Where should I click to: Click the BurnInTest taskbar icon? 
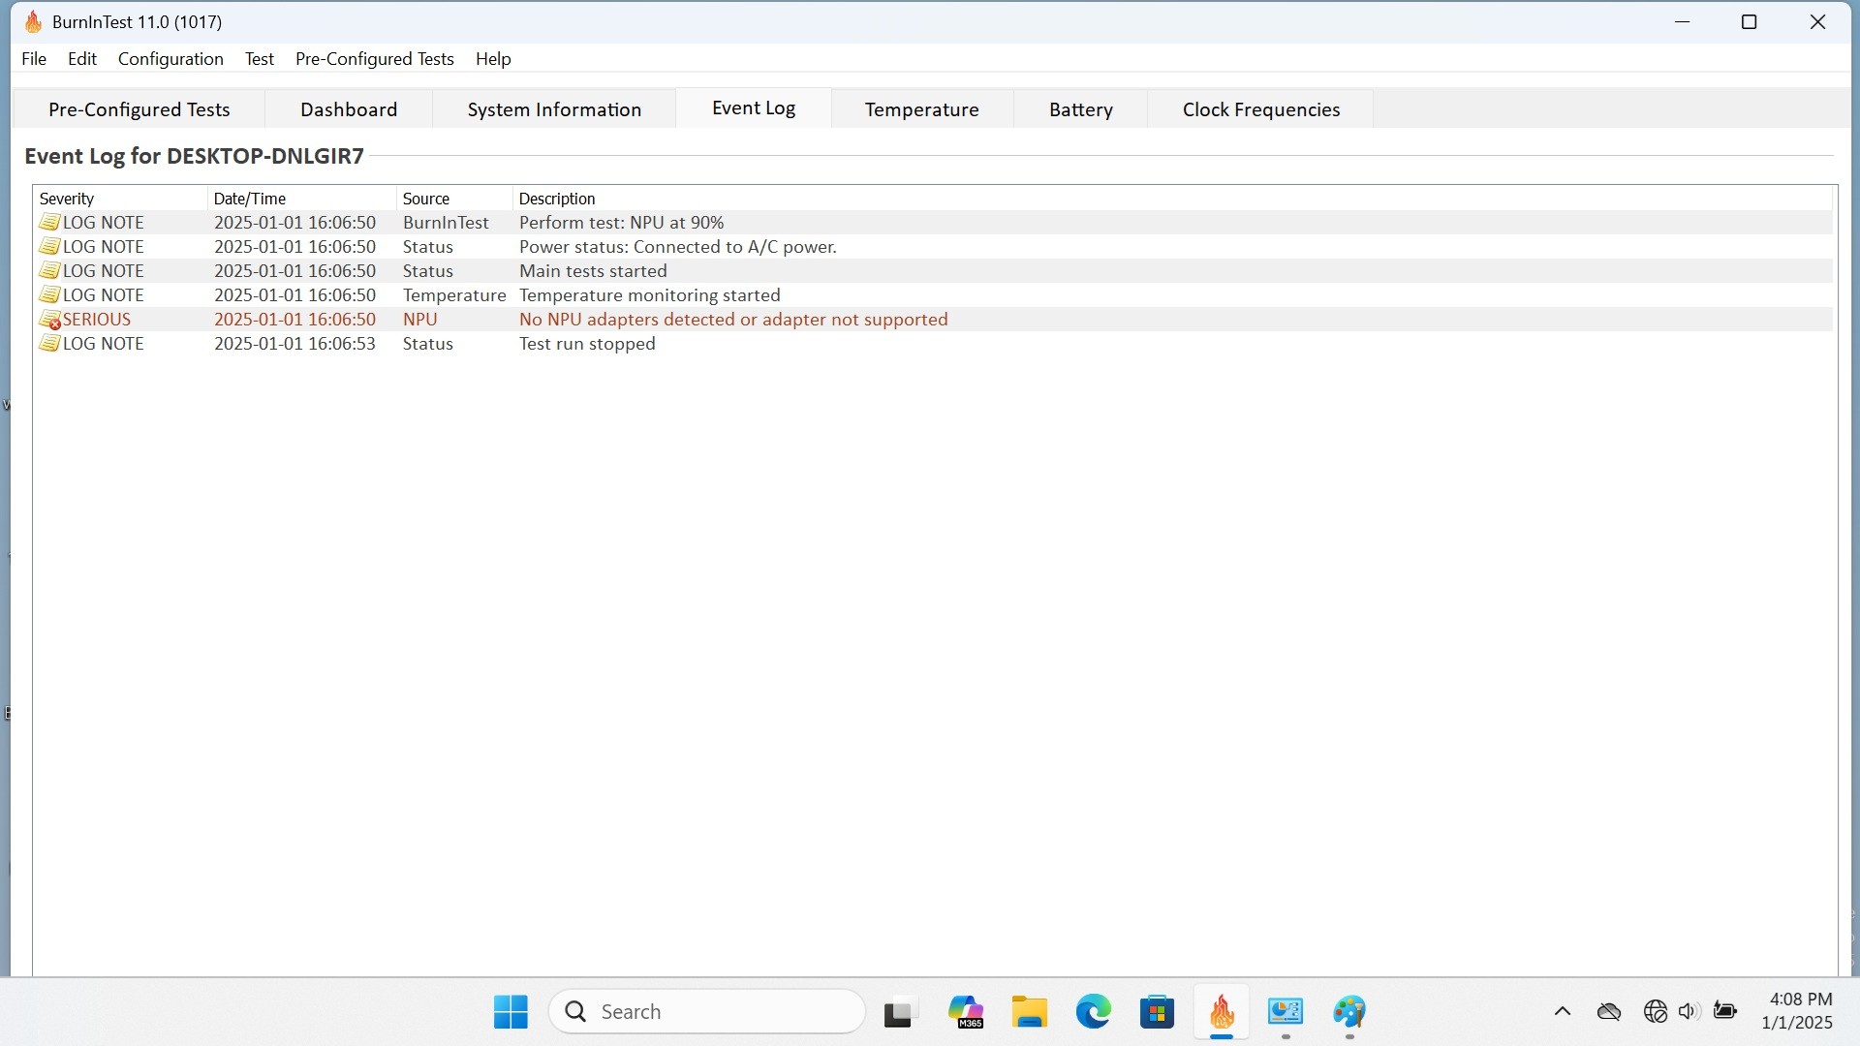pyautogui.click(x=1222, y=1012)
